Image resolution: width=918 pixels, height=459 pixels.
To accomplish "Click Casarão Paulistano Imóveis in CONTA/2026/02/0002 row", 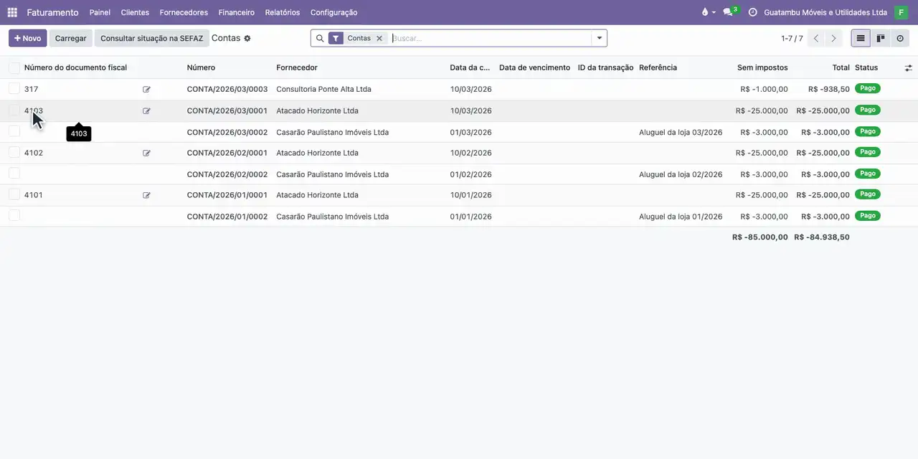I will (x=332, y=174).
